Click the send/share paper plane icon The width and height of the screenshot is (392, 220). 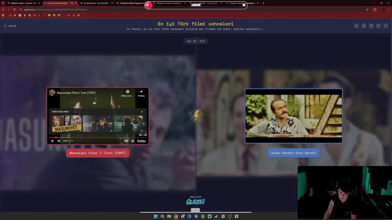[371, 26]
